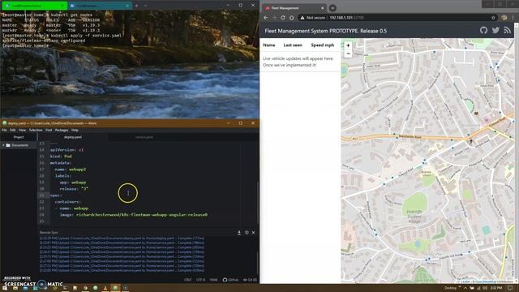The width and height of the screenshot is (519, 292).
Task: Click the 'kind: Pod' line in editor
Action: tap(61, 157)
